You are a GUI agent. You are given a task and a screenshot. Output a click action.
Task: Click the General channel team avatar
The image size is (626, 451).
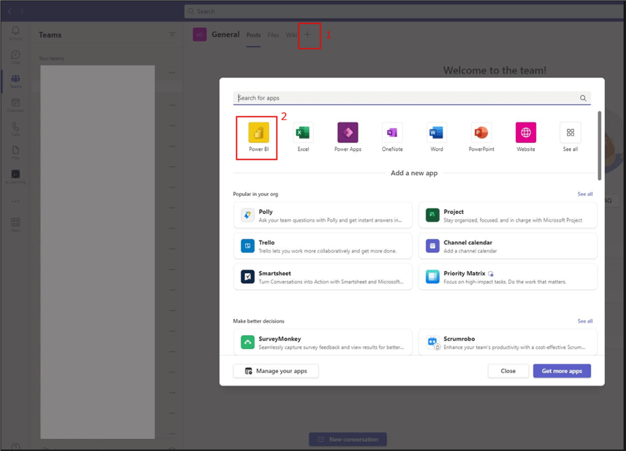click(200, 35)
